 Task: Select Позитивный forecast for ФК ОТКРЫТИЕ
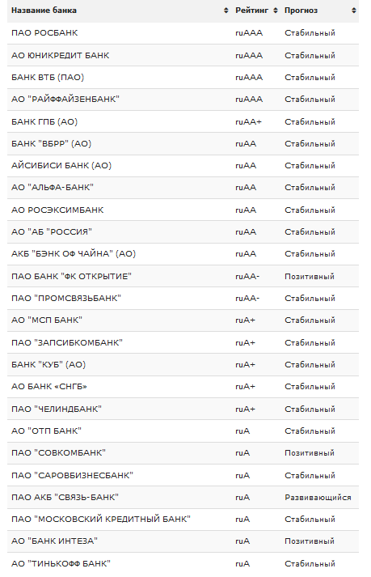(x=310, y=276)
